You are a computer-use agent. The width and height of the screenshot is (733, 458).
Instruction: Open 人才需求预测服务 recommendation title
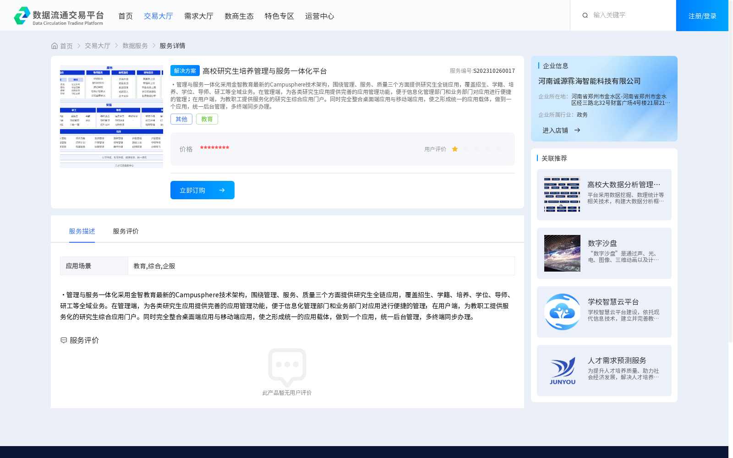617,360
